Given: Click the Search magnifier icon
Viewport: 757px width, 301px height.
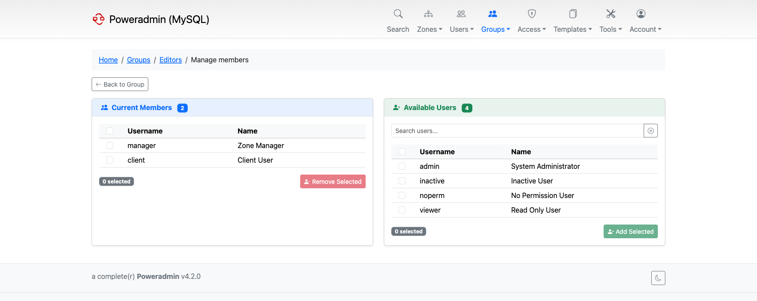Looking at the screenshot, I should [398, 14].
